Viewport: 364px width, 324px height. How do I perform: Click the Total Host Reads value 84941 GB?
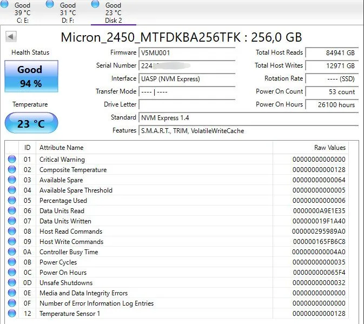pyautogui.click(x=332, y=52)
